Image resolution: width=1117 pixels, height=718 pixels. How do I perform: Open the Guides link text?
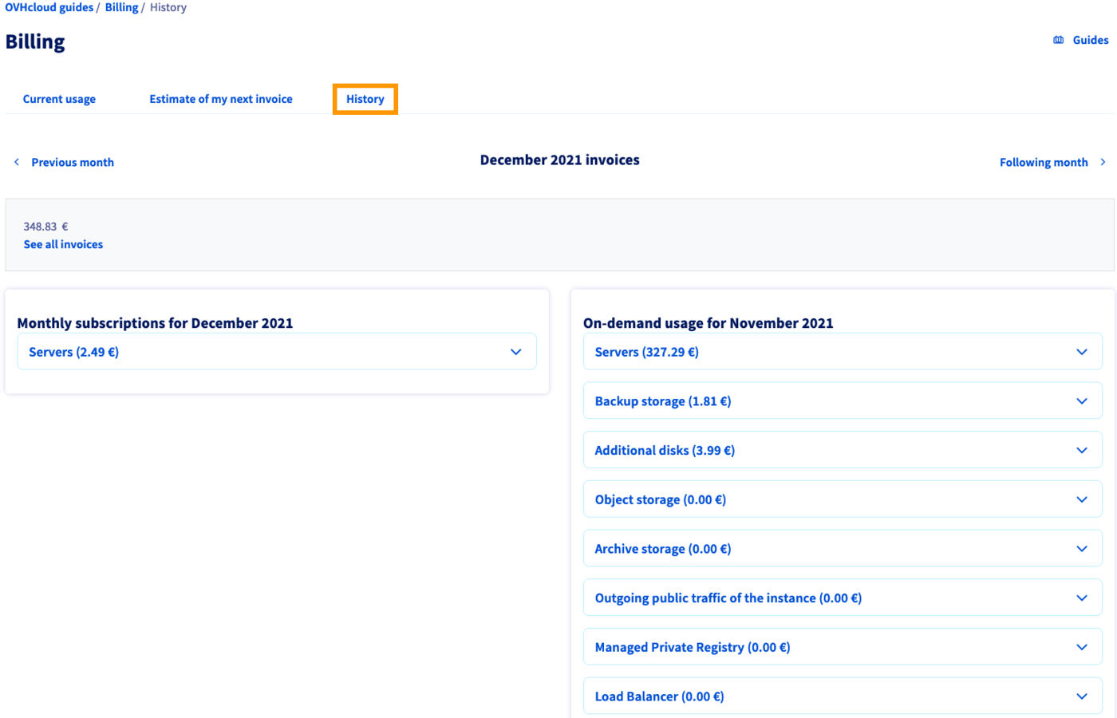pos(1090,40)
